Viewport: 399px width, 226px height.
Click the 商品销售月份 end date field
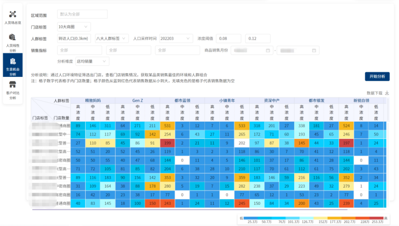[x=298, y=50]
